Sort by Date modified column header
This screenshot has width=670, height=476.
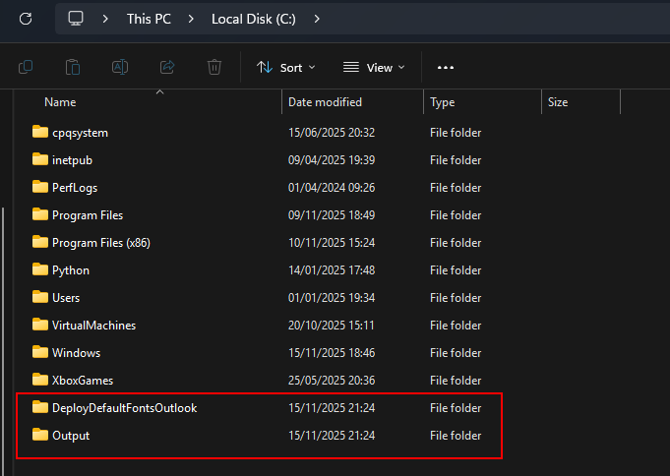point(325,102)
